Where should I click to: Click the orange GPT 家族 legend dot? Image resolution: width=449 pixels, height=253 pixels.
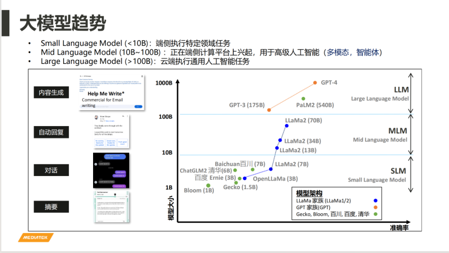[376, 207]
